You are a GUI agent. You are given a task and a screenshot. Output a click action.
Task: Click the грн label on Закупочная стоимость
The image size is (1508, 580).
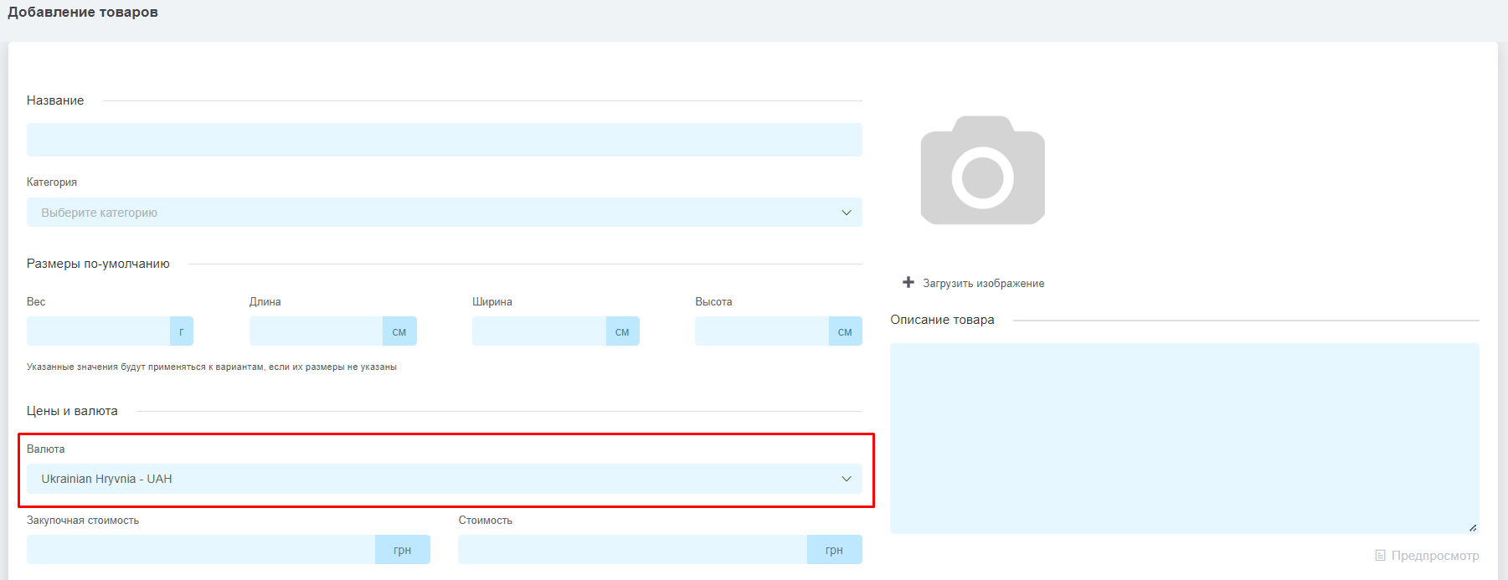[403, 550]
